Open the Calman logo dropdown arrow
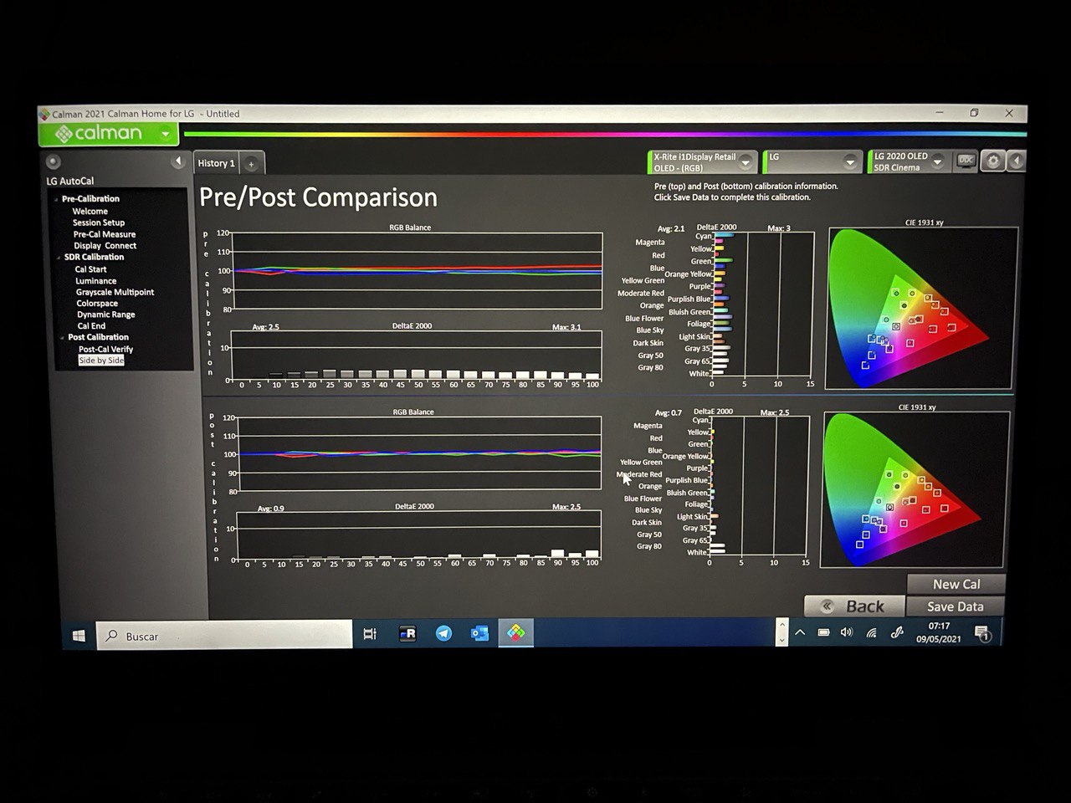Screen dimensions: 1071x803 pos(166,134)
